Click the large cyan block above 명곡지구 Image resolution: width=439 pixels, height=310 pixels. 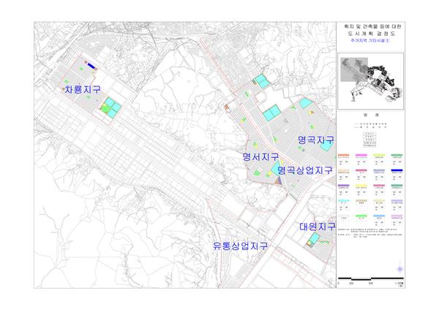pos(272,113)
